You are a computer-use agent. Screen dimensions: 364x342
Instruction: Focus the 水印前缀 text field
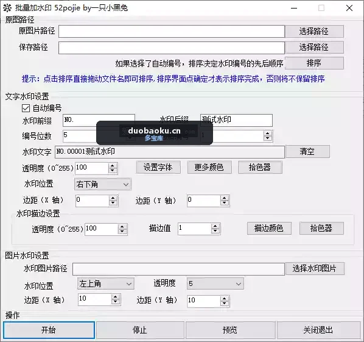coord(99,120)
